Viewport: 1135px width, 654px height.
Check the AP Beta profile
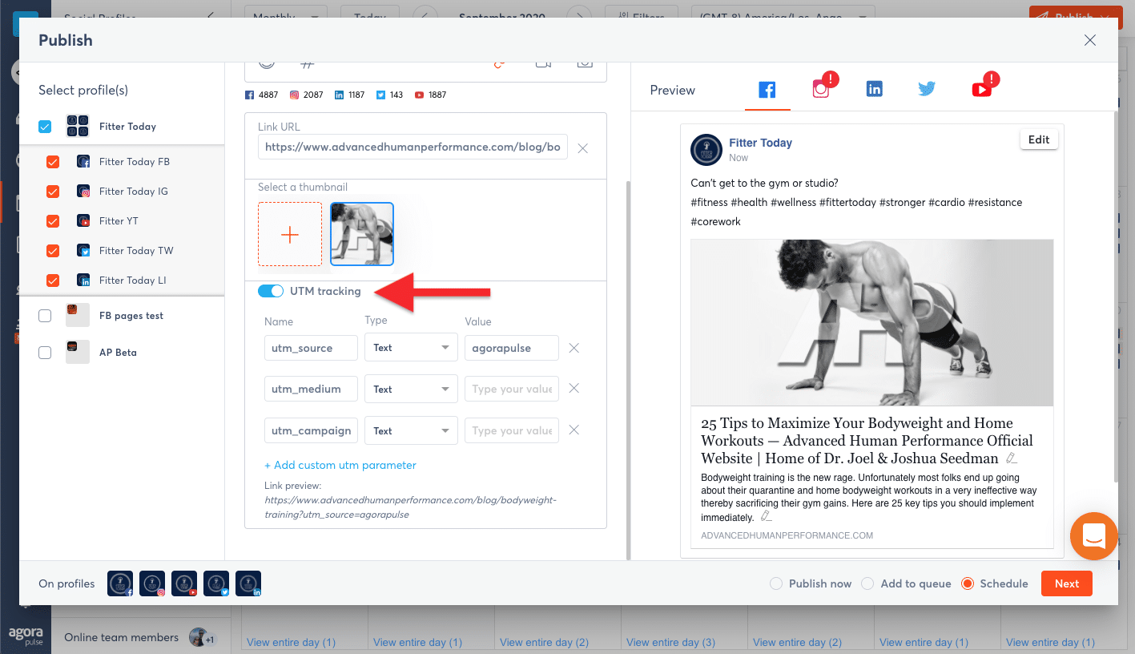pos(45,352)
